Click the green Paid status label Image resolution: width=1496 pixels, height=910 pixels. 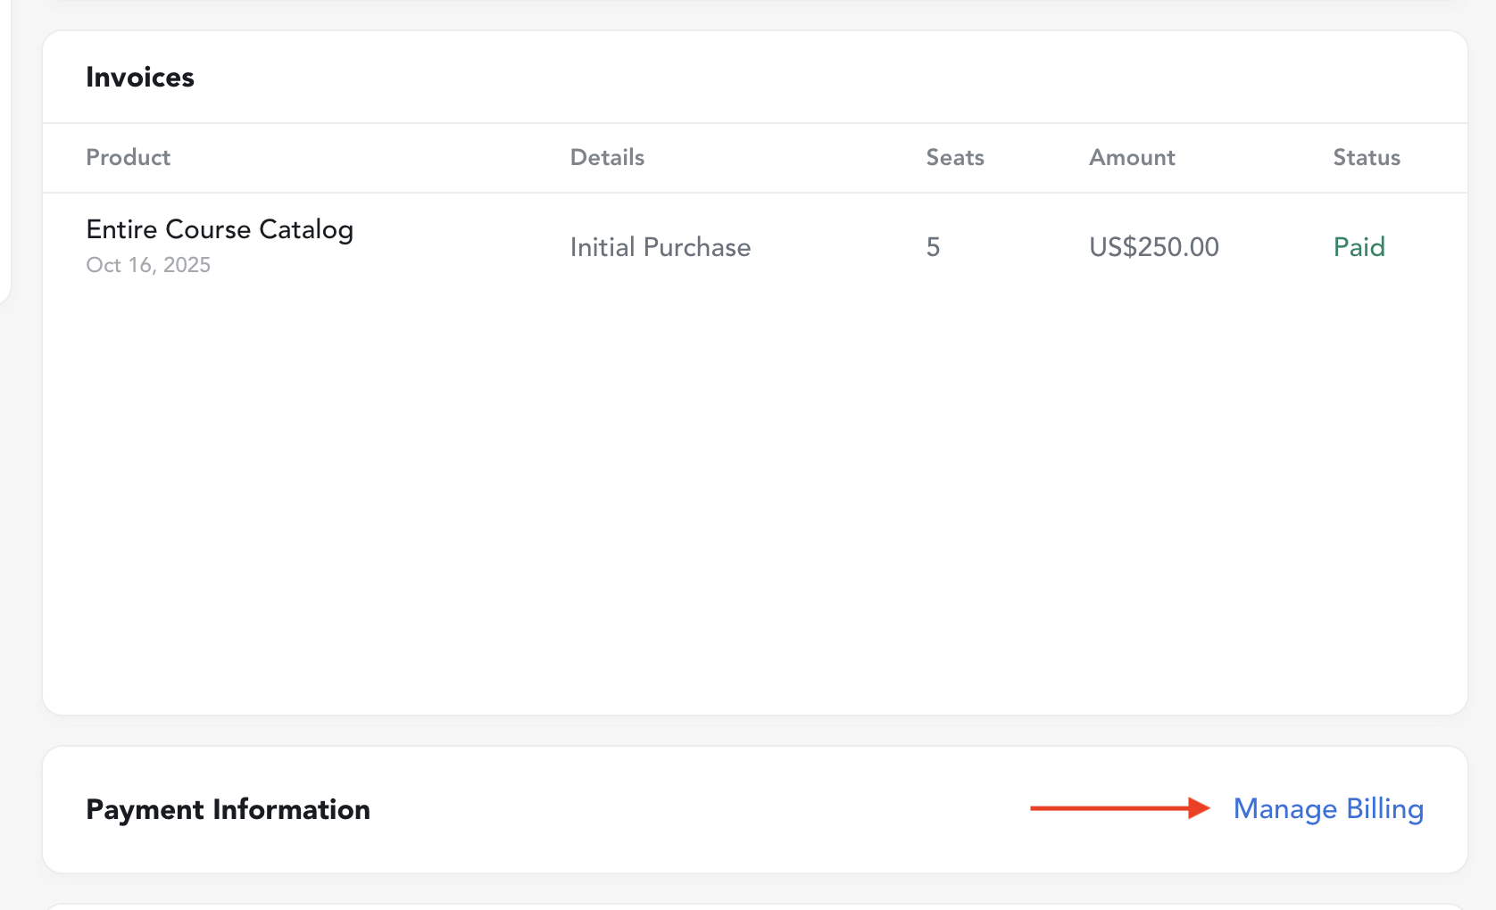pos(1359,247)
